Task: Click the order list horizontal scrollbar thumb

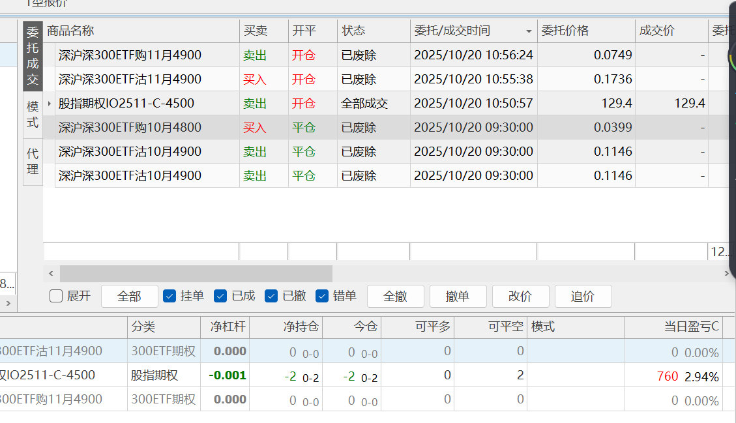Action: point(196,274)
